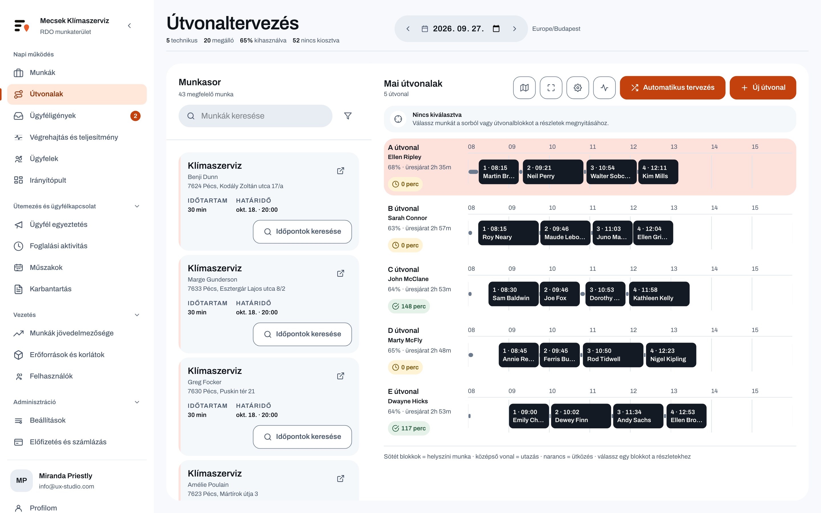Select Roy Neary 08:15 block on B útvonal
The height and width of the screenshot is (513, 821).
(x=508, y=233)
